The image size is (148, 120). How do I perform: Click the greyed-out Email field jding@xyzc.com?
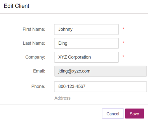101,71
